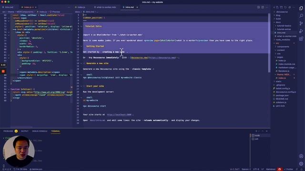Click the w3.org svg URL in index.js
Image resolution: width=305 pixels, height=171 pixels.
coord(50,92)
